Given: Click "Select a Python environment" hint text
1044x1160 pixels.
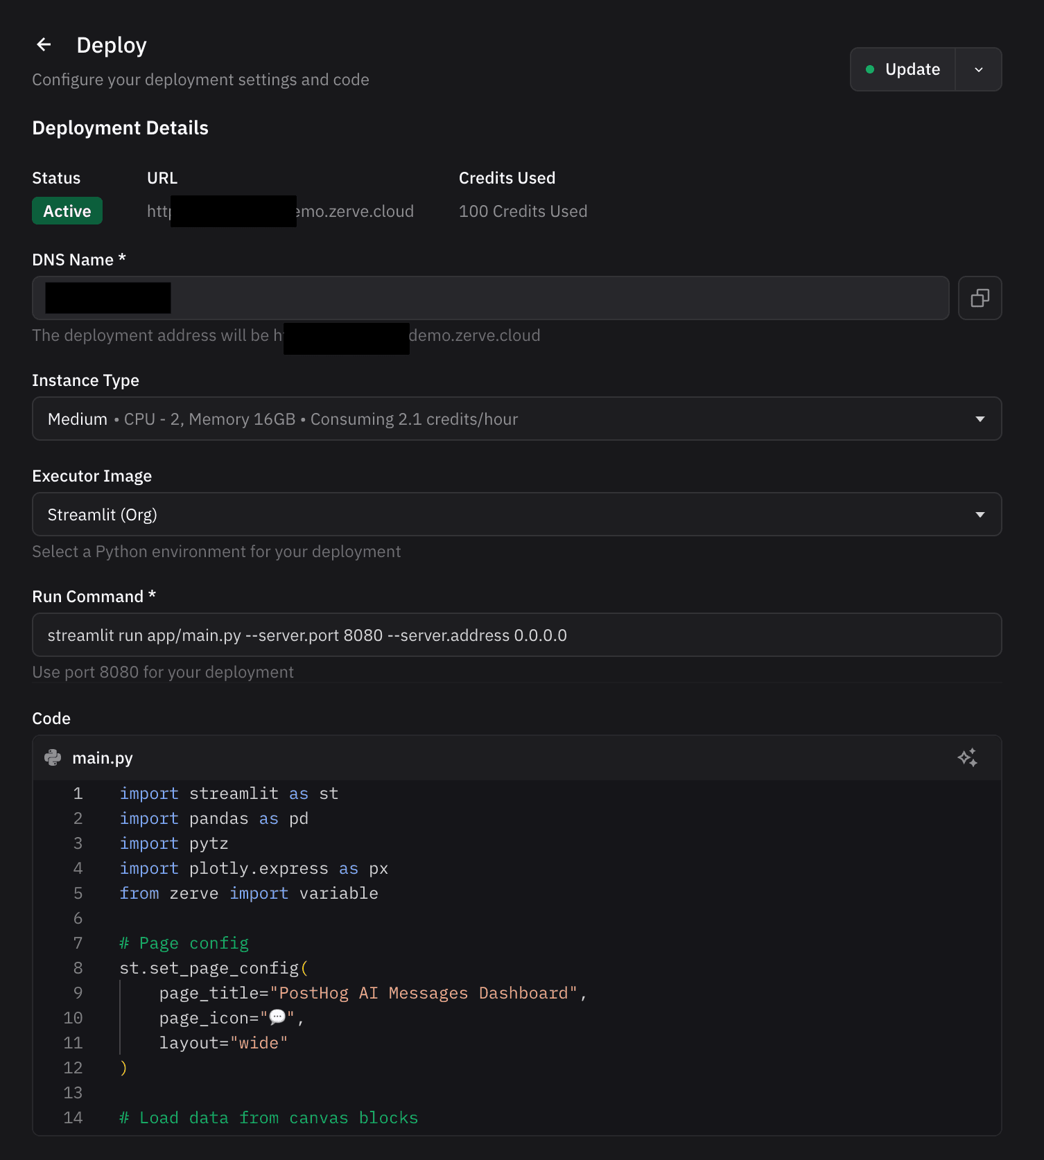Looking at the screenshot, I should coord(216,552).
